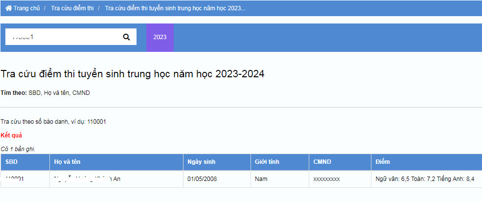Click the magnifier search icon
482x202 pixels.
[x=126, y=37]
